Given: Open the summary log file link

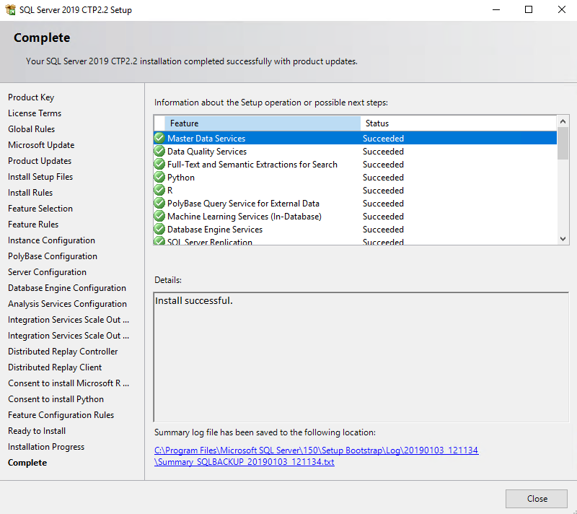Looking at the screenshot, I should (316, 456).
